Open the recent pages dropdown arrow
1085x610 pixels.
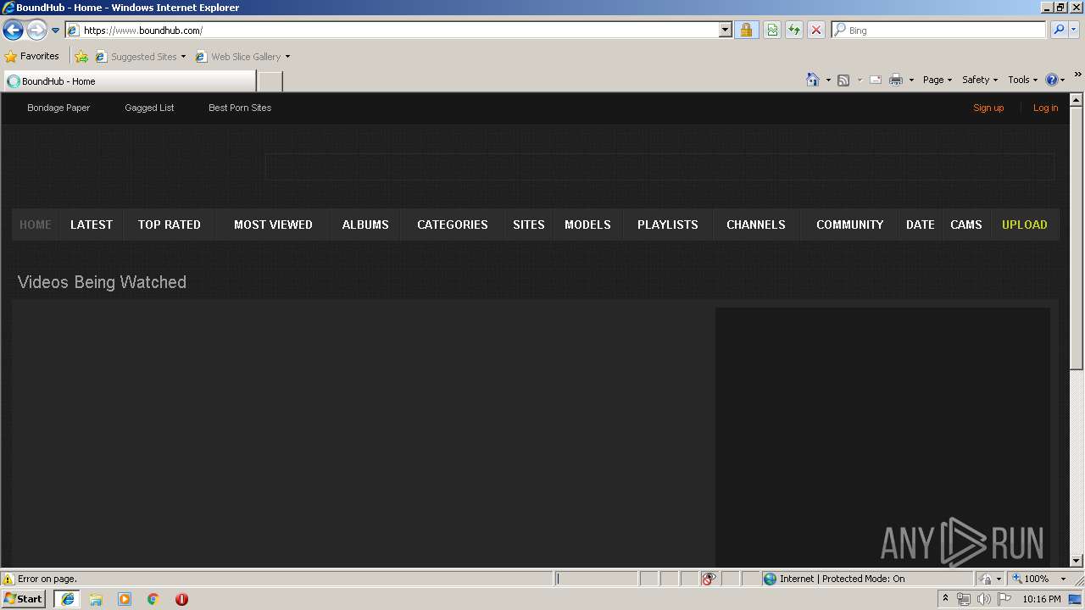[55, 30]
